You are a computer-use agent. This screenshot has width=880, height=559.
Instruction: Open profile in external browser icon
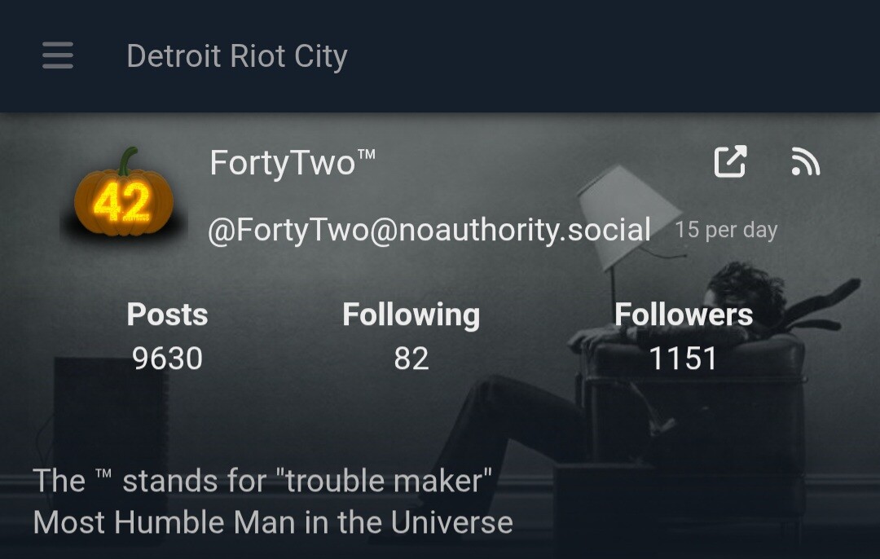click(730, 161)
